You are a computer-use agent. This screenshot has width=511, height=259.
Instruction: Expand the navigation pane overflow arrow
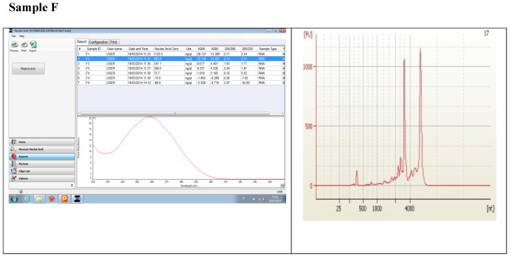[x=72, y=185]
